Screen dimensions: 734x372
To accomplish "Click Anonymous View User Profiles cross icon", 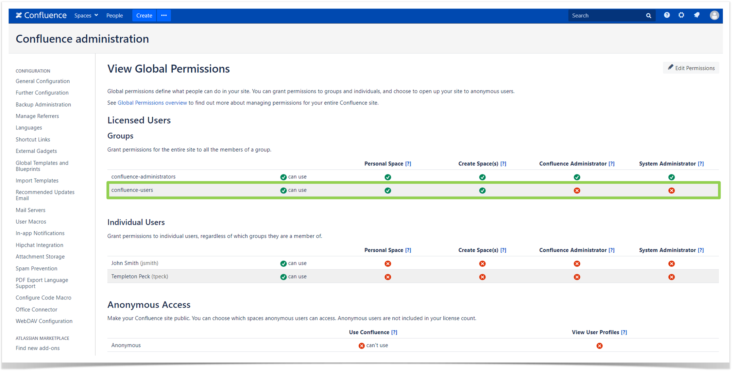I will 600,346.
